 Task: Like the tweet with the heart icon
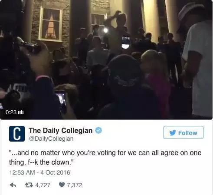[x=62, y=185]
